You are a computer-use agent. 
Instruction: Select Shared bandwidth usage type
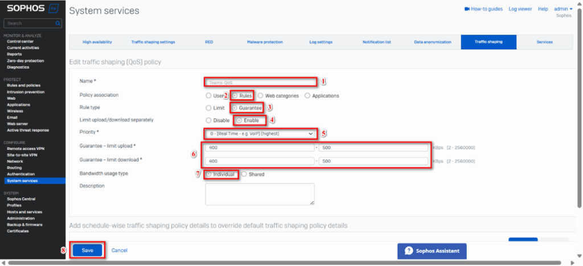[244, 174]
